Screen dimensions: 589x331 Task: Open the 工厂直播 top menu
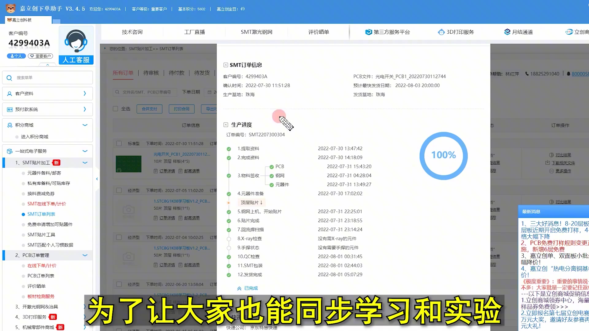tap(194, 32)
